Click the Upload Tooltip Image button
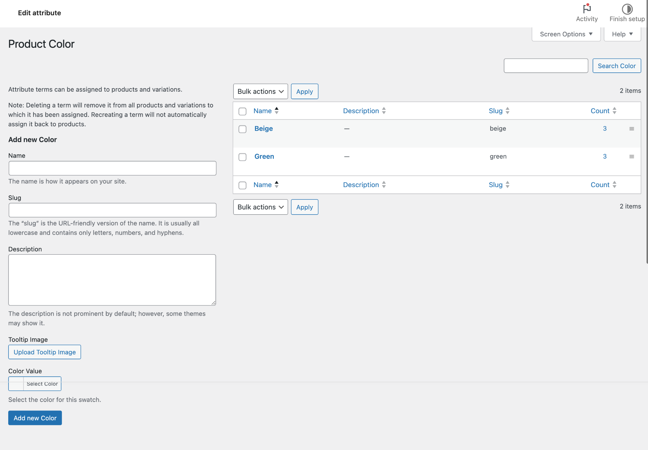 tap(45, 352)
